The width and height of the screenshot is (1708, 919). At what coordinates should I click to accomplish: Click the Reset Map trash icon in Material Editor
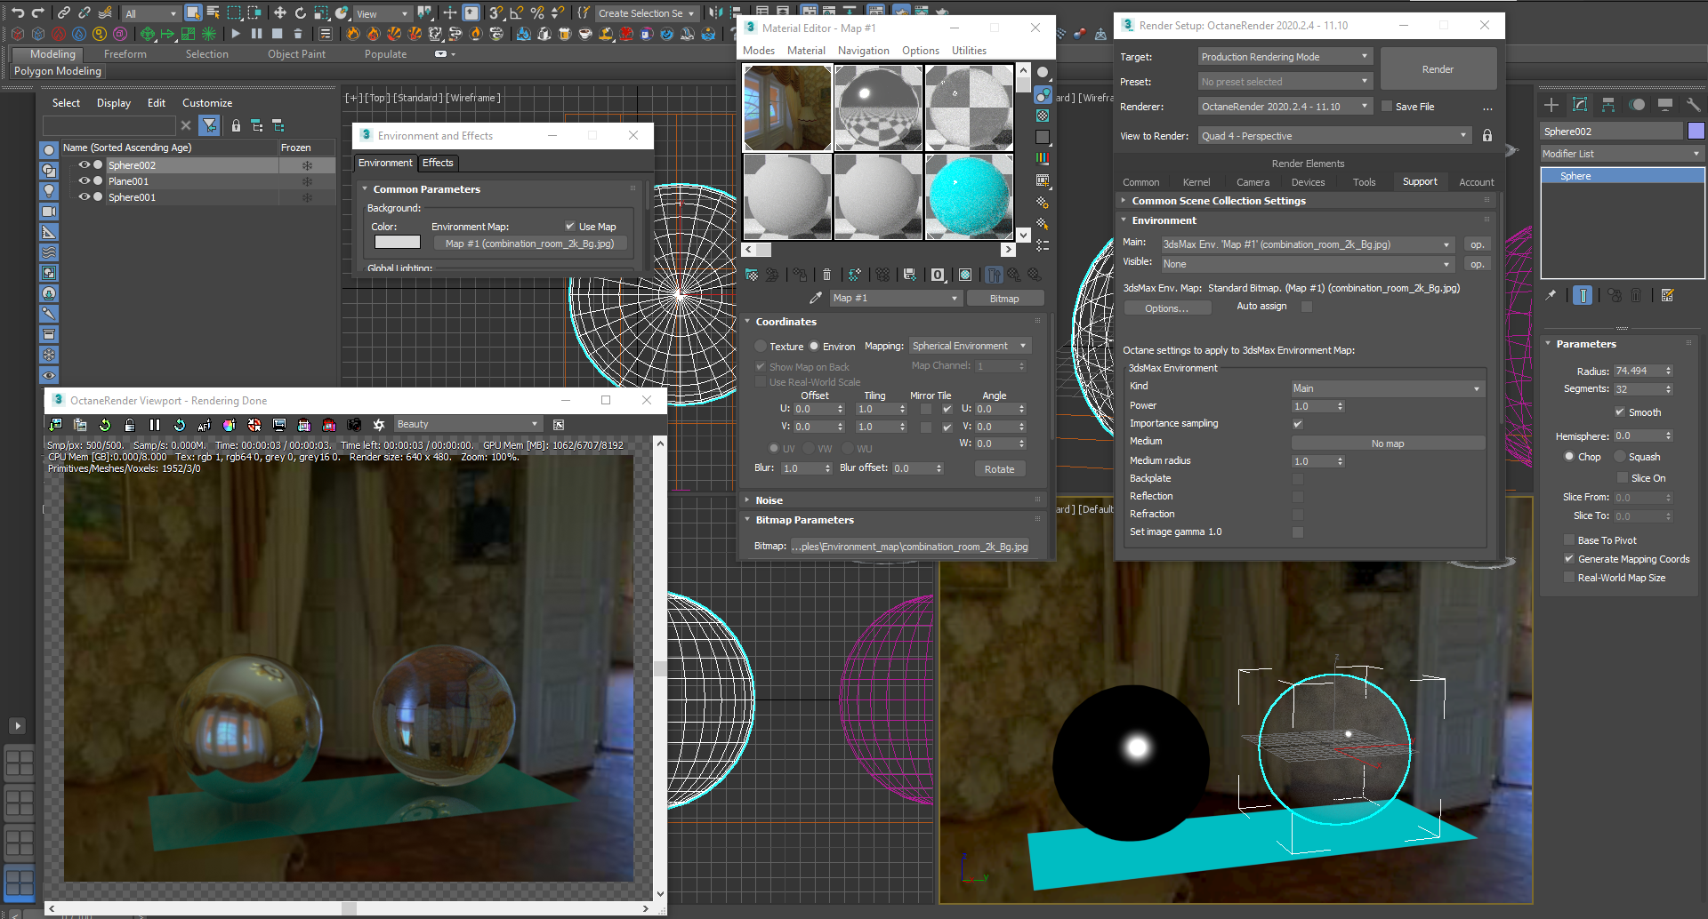tap(826, 275)
